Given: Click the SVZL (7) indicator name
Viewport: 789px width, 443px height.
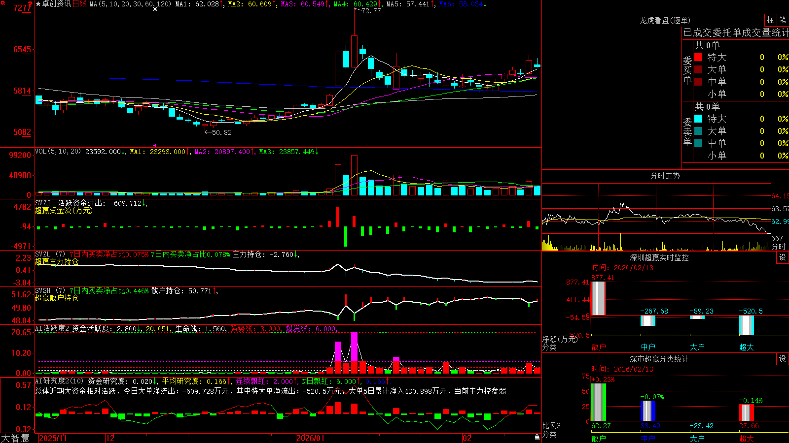Looking at the screenshot, I should [x=50, y=254].
